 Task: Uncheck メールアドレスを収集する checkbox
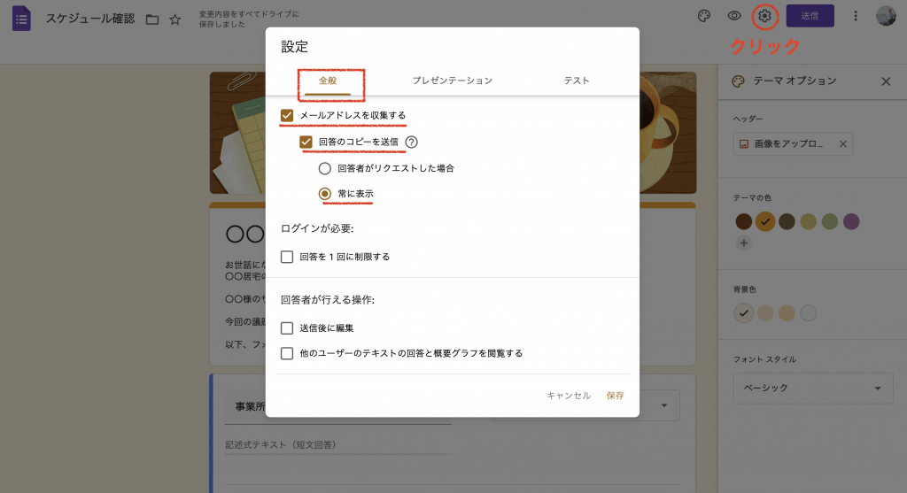287,116
